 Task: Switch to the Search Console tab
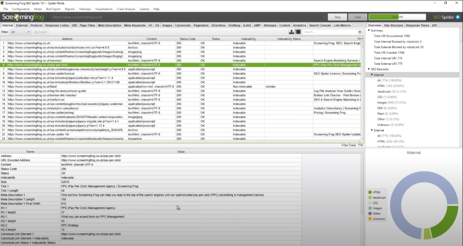click(320, 25)
